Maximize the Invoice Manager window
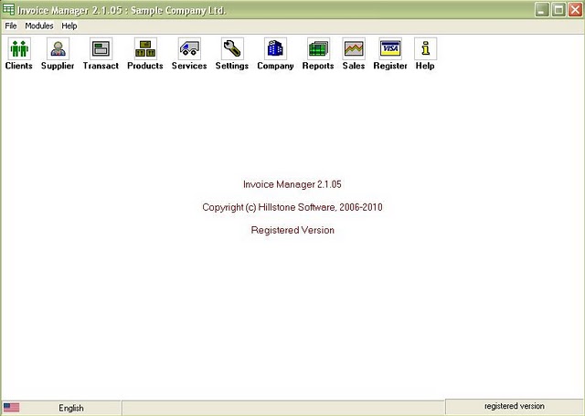The image size is (585, 416). (558, 10)
